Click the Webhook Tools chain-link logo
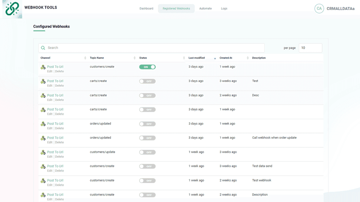360x202 pixels. pos(13,9)
